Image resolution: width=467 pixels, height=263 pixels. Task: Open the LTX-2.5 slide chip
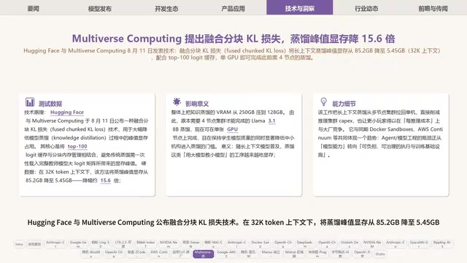123,244
